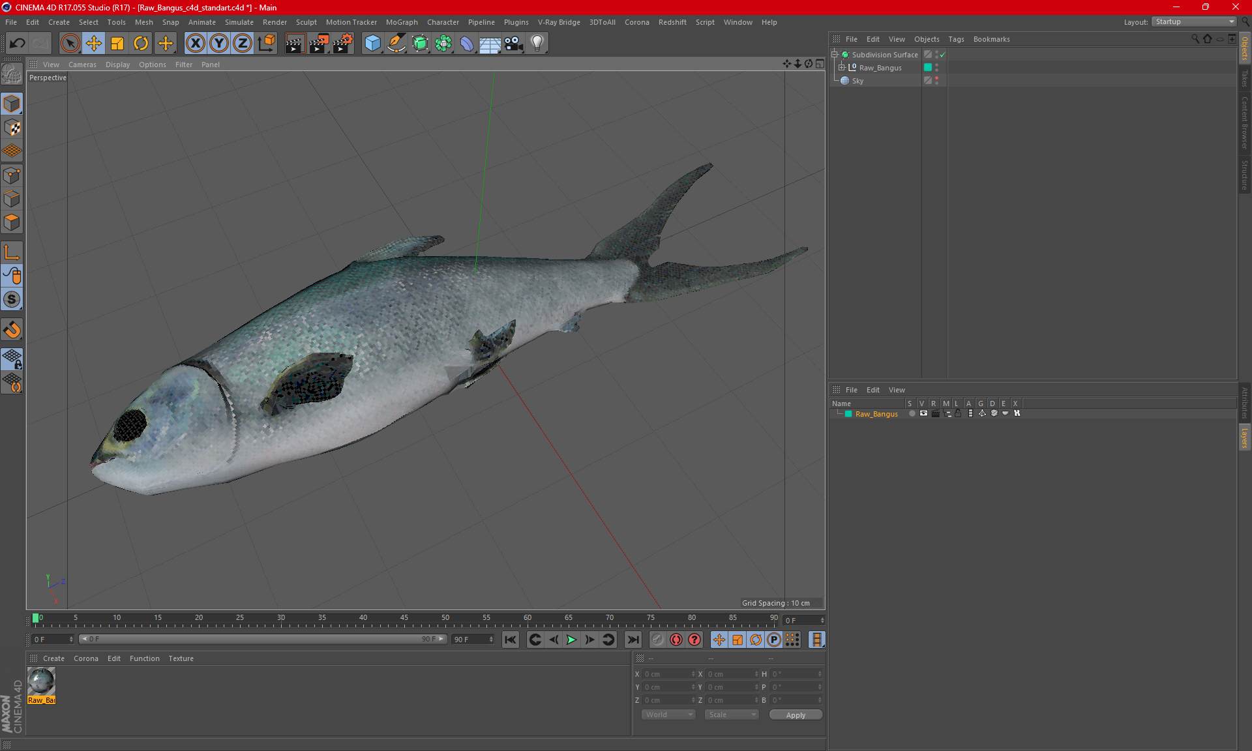Toggle world coordinate system icon
Viewport: 1252px width, 751px height.
pos(266,44)
